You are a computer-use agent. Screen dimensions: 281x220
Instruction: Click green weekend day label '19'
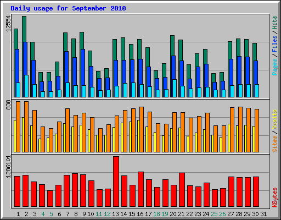(x=165, y=214)
